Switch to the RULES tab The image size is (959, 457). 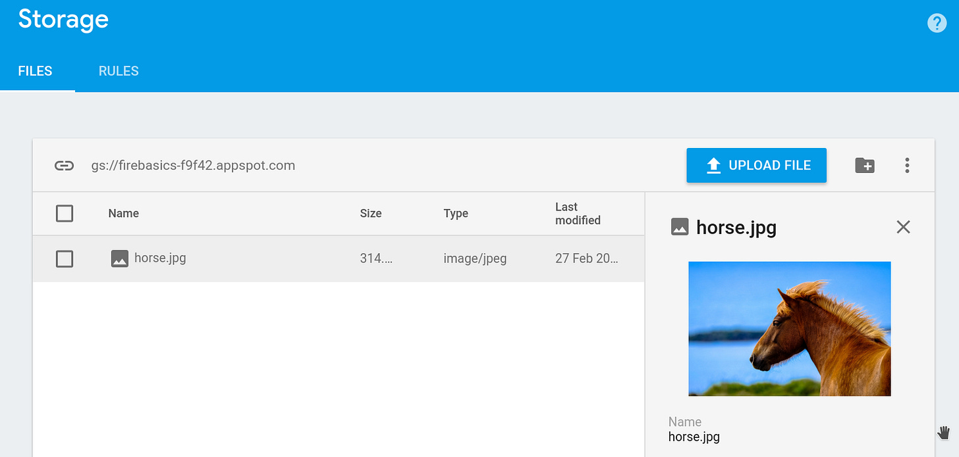tap(119, 70)
